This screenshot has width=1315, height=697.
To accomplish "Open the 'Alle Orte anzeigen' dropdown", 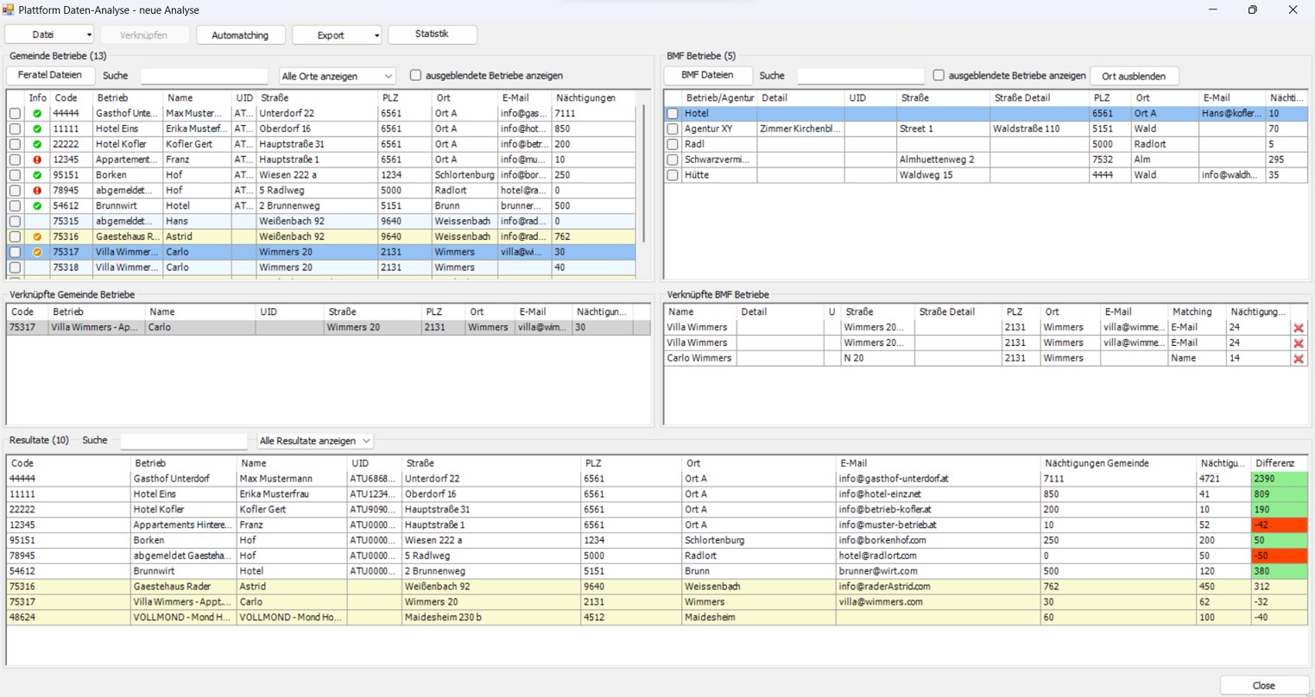I will point(337,76).
